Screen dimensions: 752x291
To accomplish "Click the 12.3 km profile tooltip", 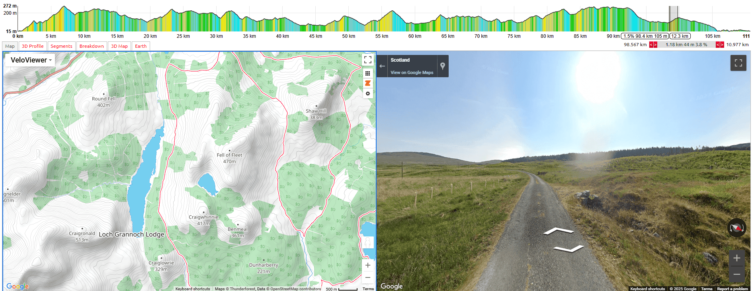I will (680, 36).
